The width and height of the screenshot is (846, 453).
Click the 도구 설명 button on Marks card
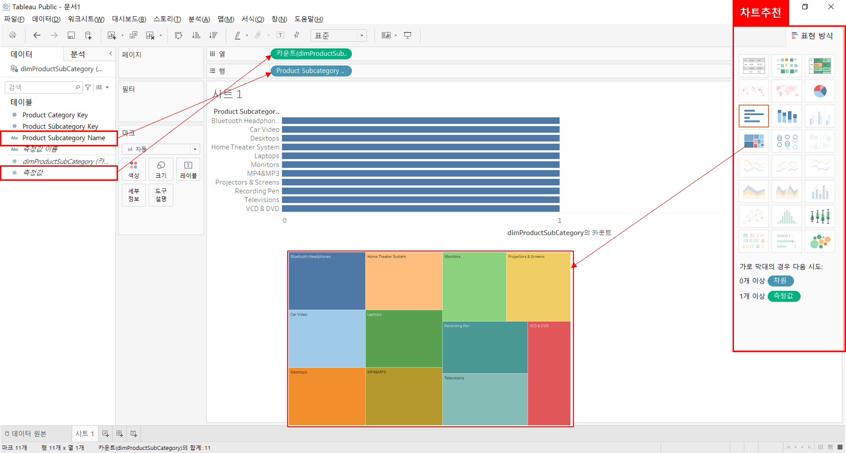(x=161, y=195)
